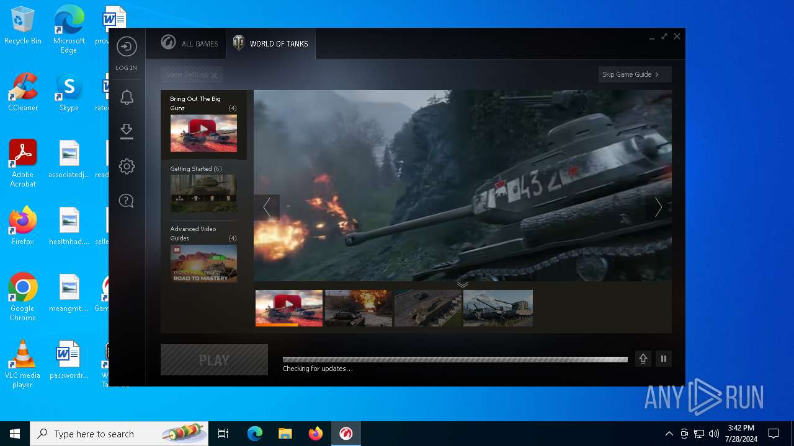
Task: Open the taskbar clock and date
Action: (x=741, y=434)
